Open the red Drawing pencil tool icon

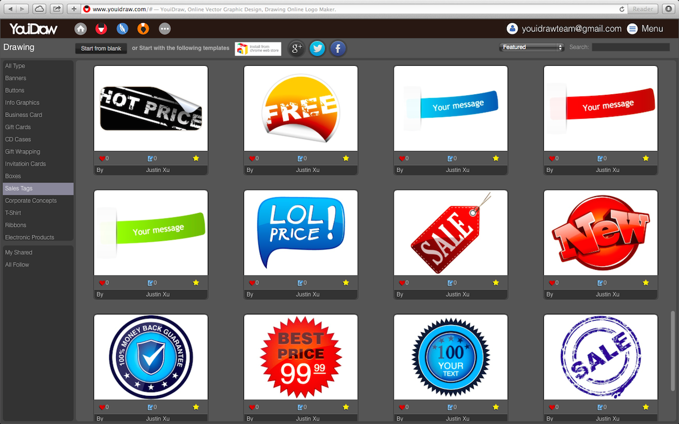click(101, 29)
